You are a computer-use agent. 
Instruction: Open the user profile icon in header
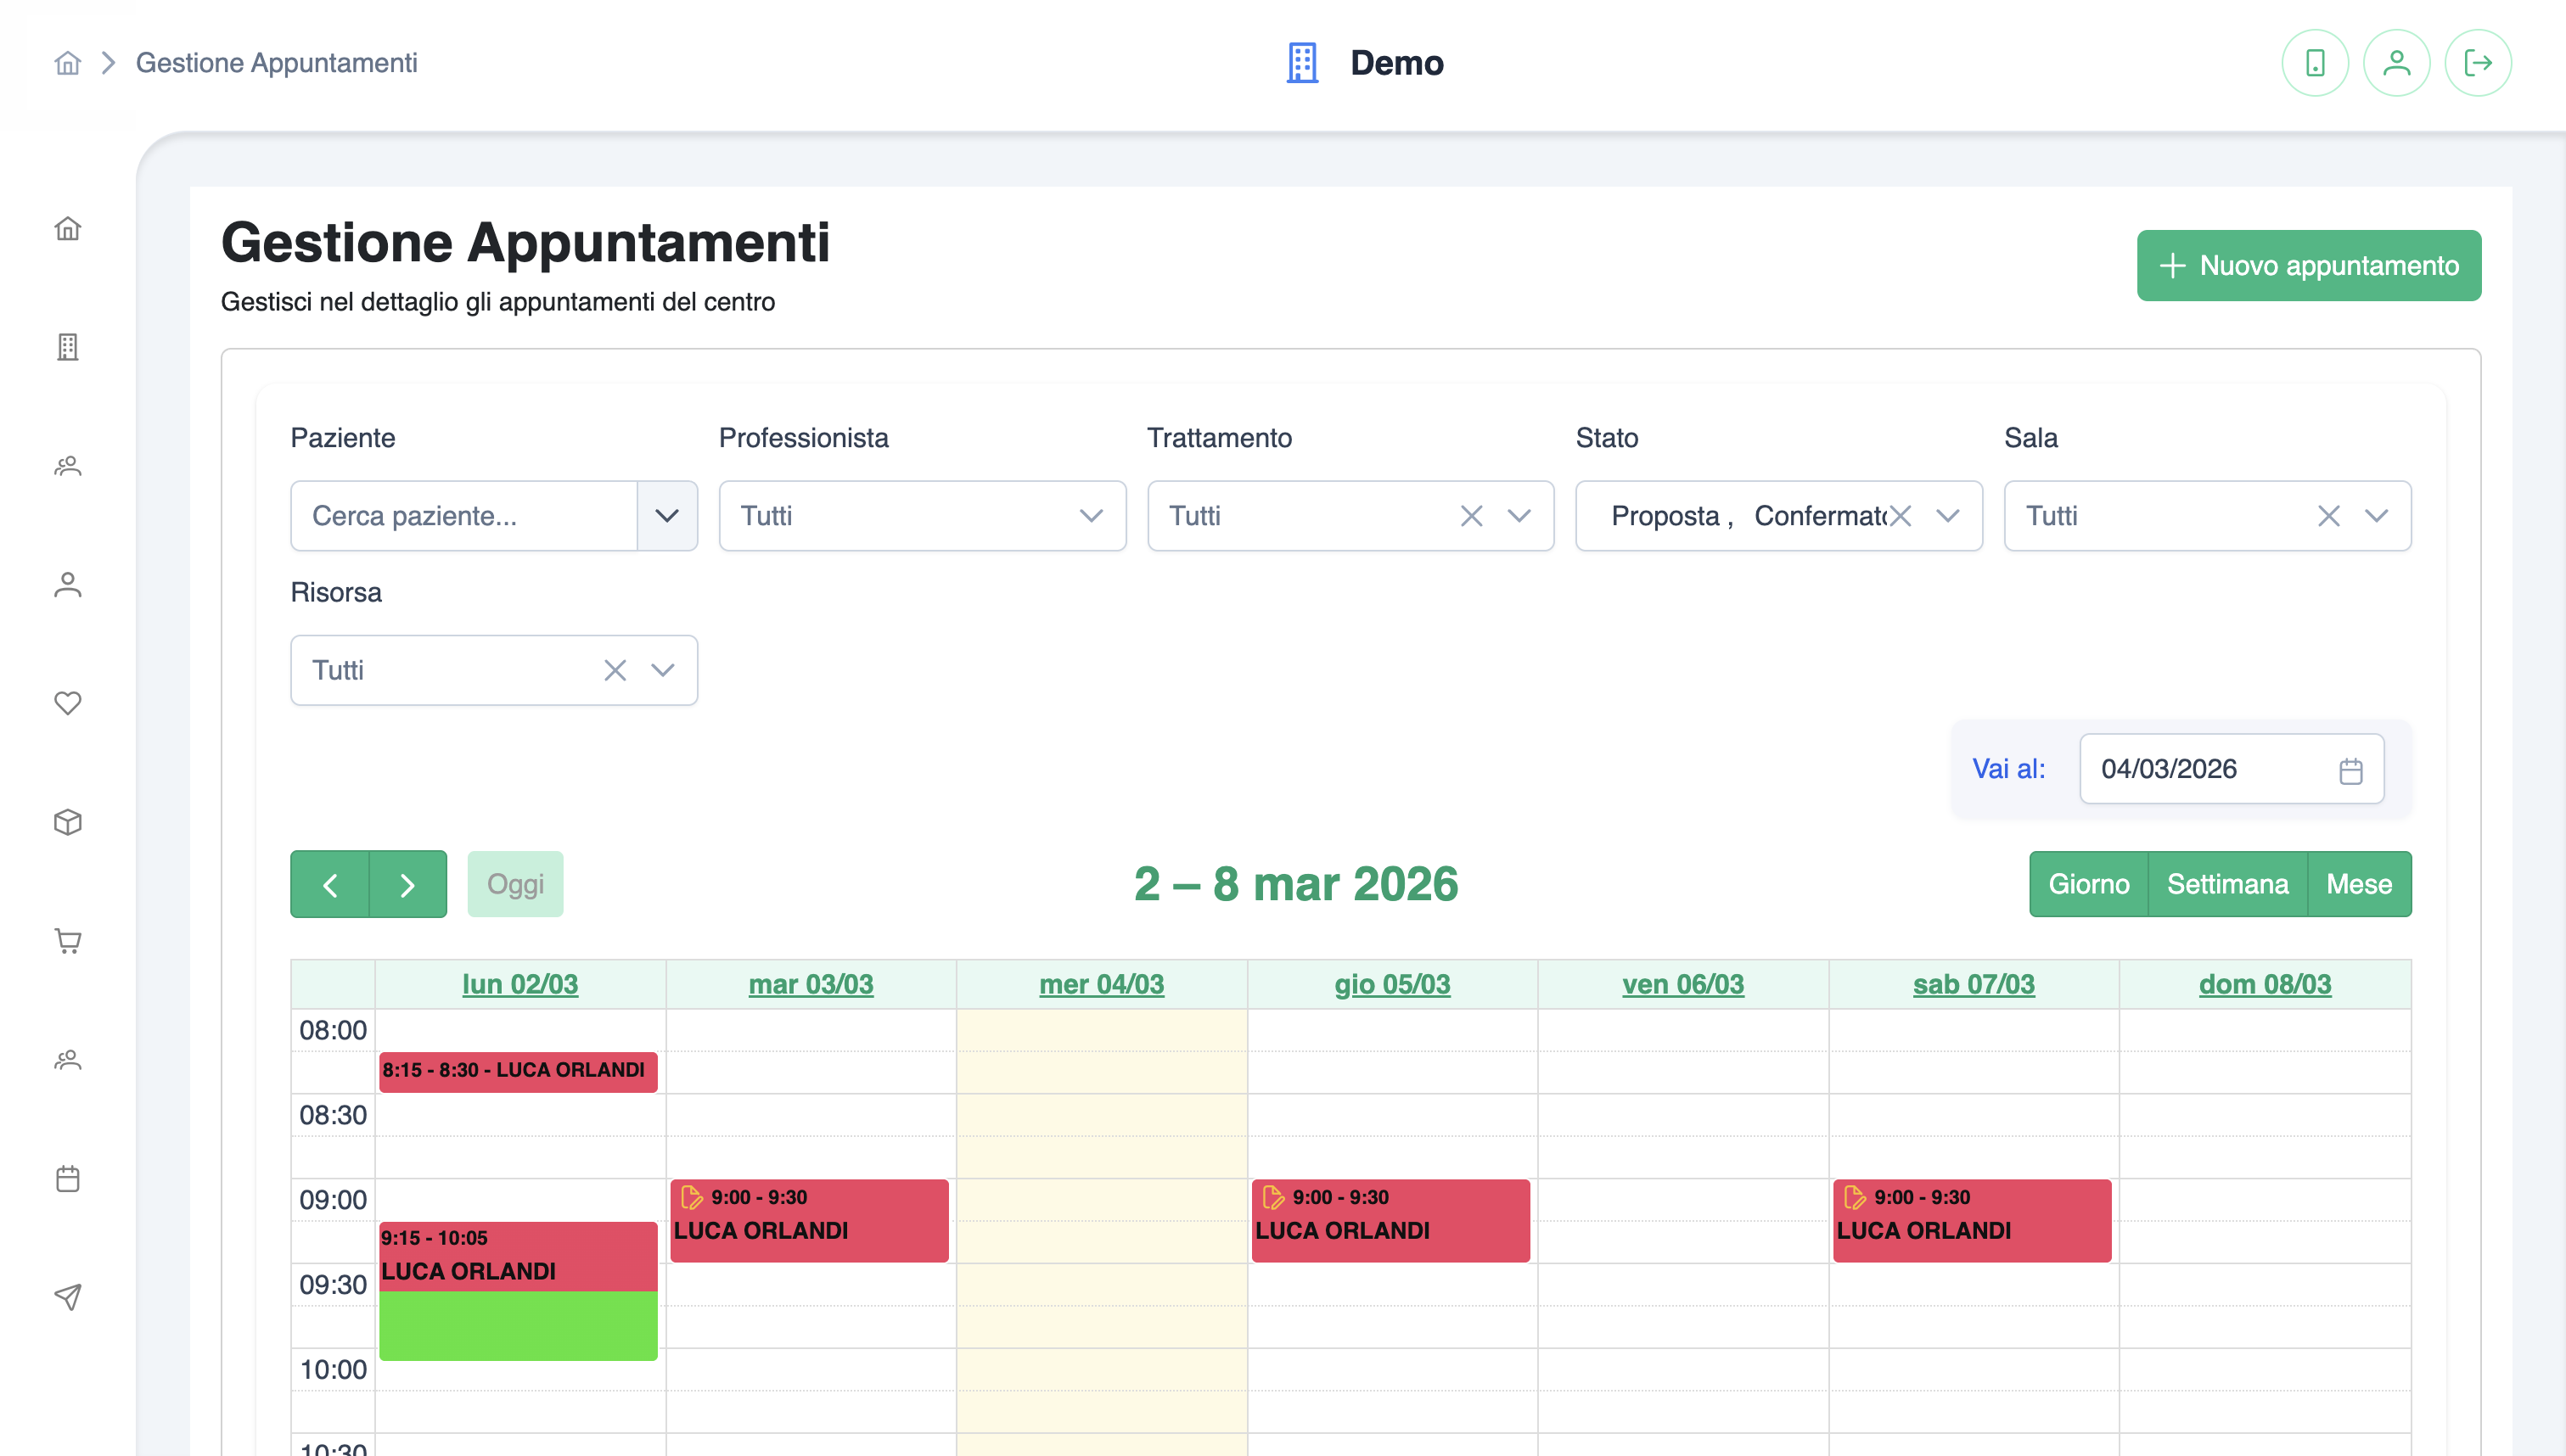tap(2396, 63)
